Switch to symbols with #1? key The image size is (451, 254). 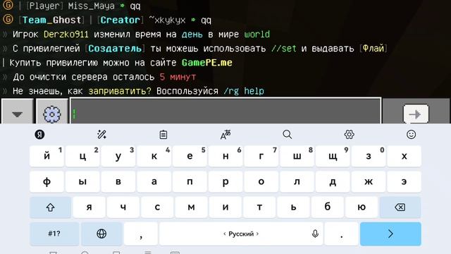(54, 234)
